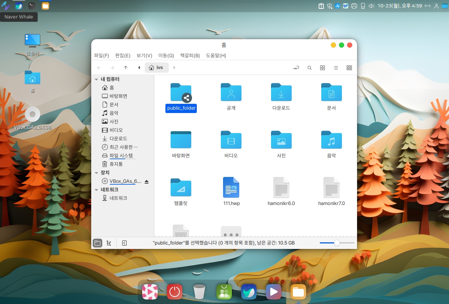Click the ivs home path button

click(x=156, y=68)
